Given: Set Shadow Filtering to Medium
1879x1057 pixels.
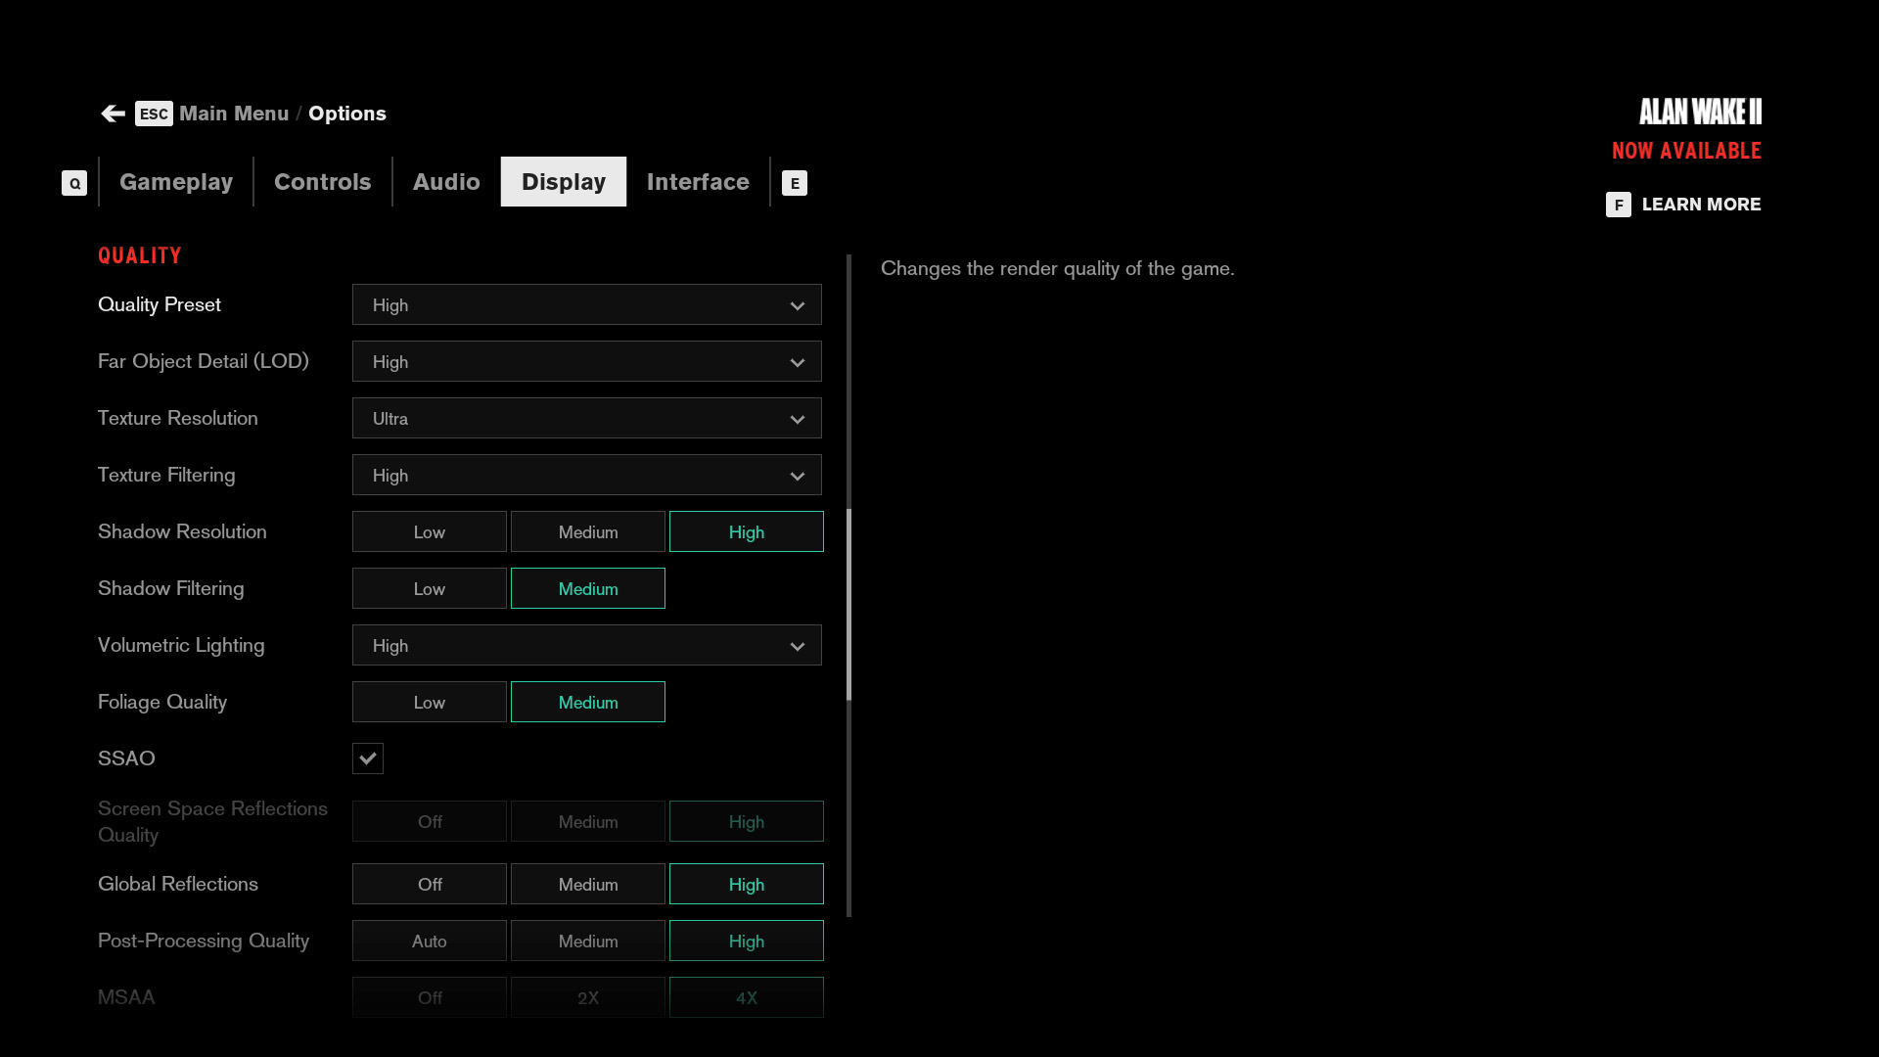Looking at the screenshot, I should (x=588, y=588).
